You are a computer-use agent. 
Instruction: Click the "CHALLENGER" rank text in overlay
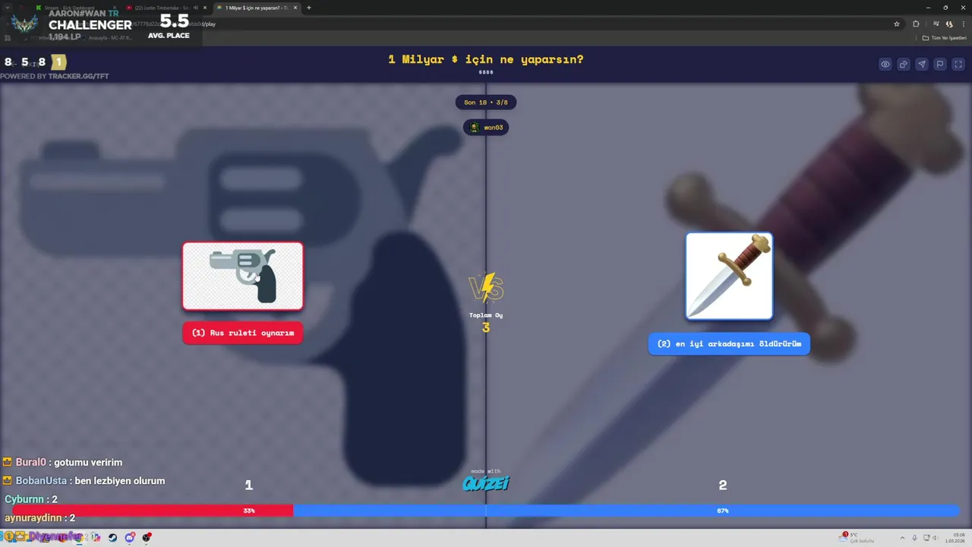pos(90,25)
